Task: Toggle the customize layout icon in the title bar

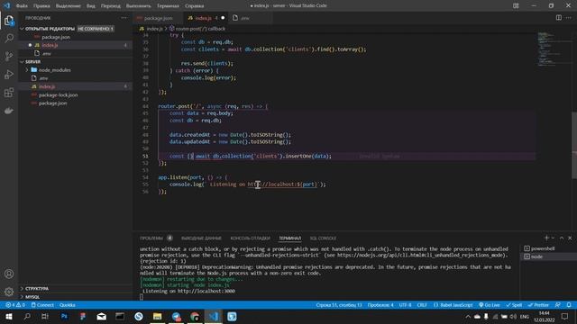Action: point(516,6)
